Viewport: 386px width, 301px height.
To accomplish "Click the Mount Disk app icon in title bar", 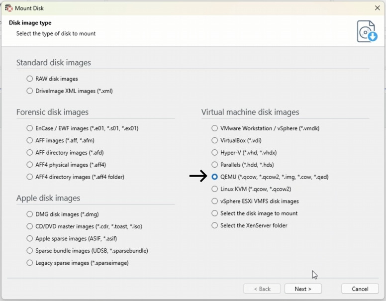I will 8,8.
